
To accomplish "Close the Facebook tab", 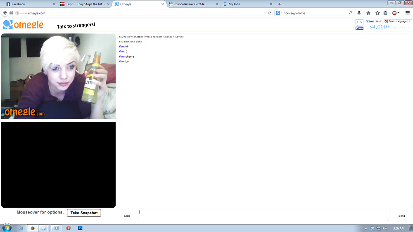I will click(54, 4).
